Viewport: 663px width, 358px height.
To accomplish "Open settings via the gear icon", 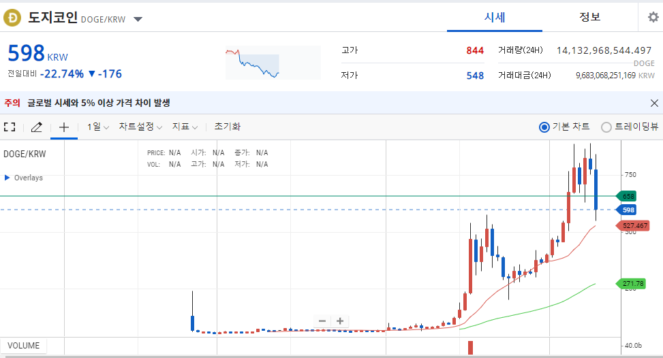I will point(653,17).
